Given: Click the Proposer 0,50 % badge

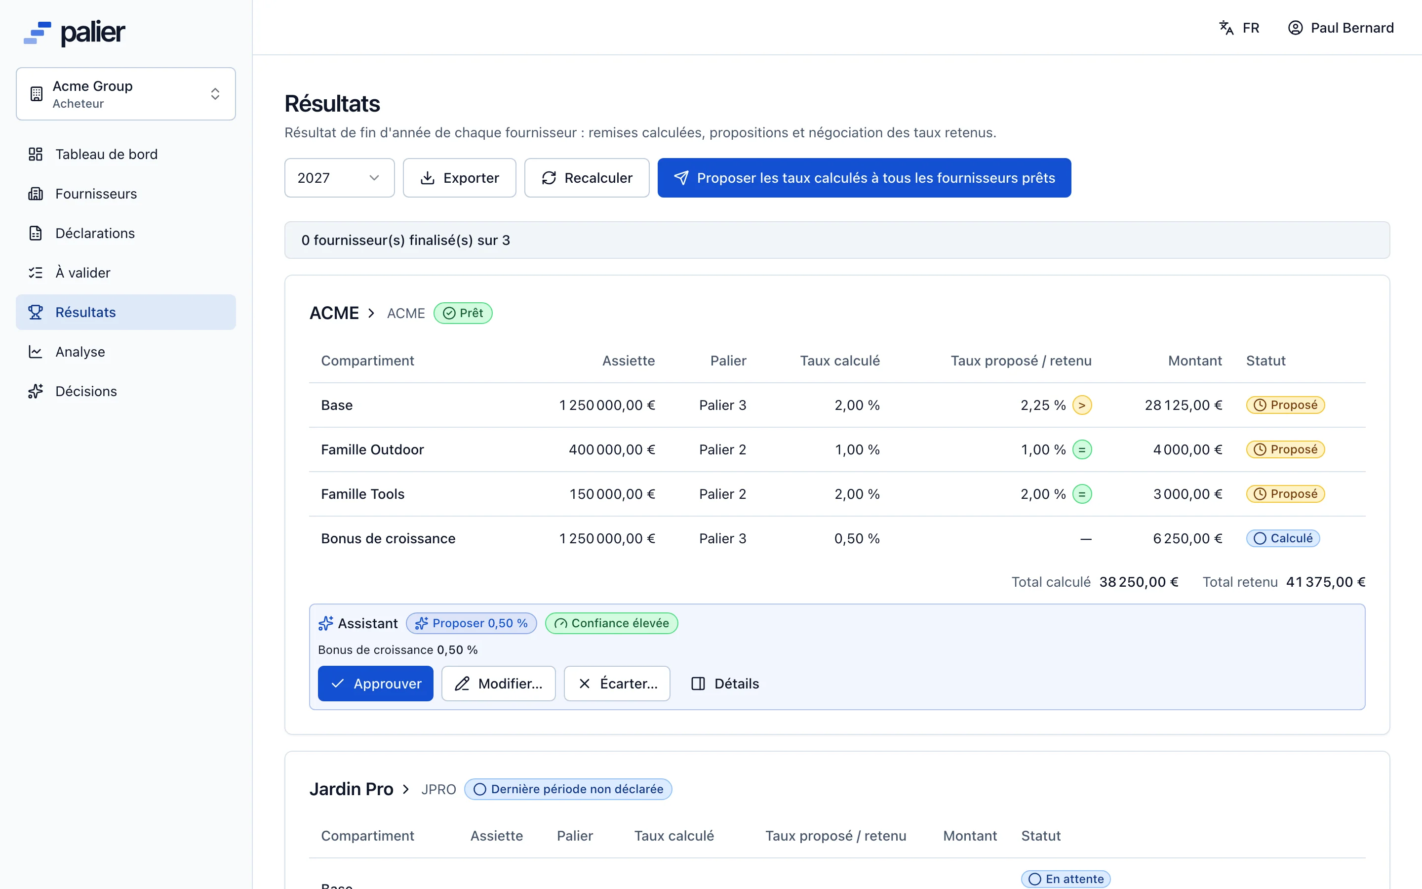Looking at the screenshot, I should [471, 623].
